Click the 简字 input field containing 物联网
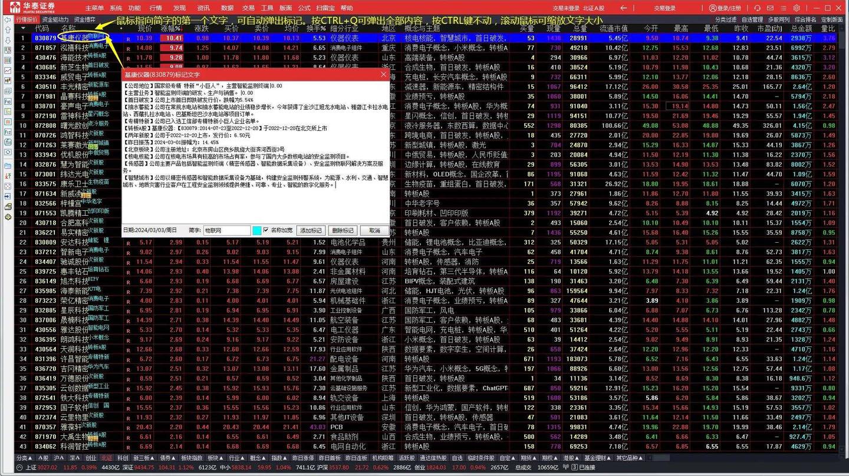This screenshot has width=849, height=476. 227,230
